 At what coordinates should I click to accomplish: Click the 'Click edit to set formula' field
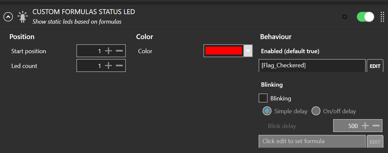pyautogui.click(x=312, y=142)
